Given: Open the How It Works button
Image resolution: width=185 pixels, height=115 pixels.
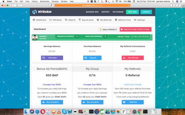Looking at the screenshot, I should [109, 29].
